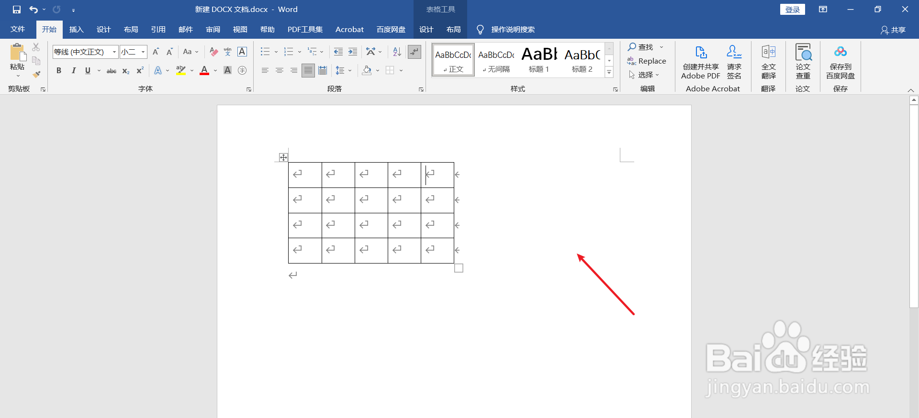The width and height of the screenshot is (919, 418).
Task: Select the Format Painter brush
Action: [36, 74]
